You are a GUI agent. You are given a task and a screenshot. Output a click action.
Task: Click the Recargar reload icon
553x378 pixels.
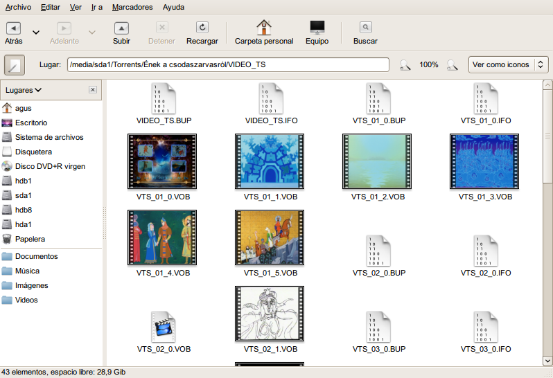(x=202, y=28)
